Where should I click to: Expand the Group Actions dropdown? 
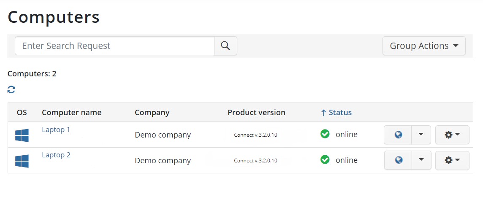[x=424, y=46]
